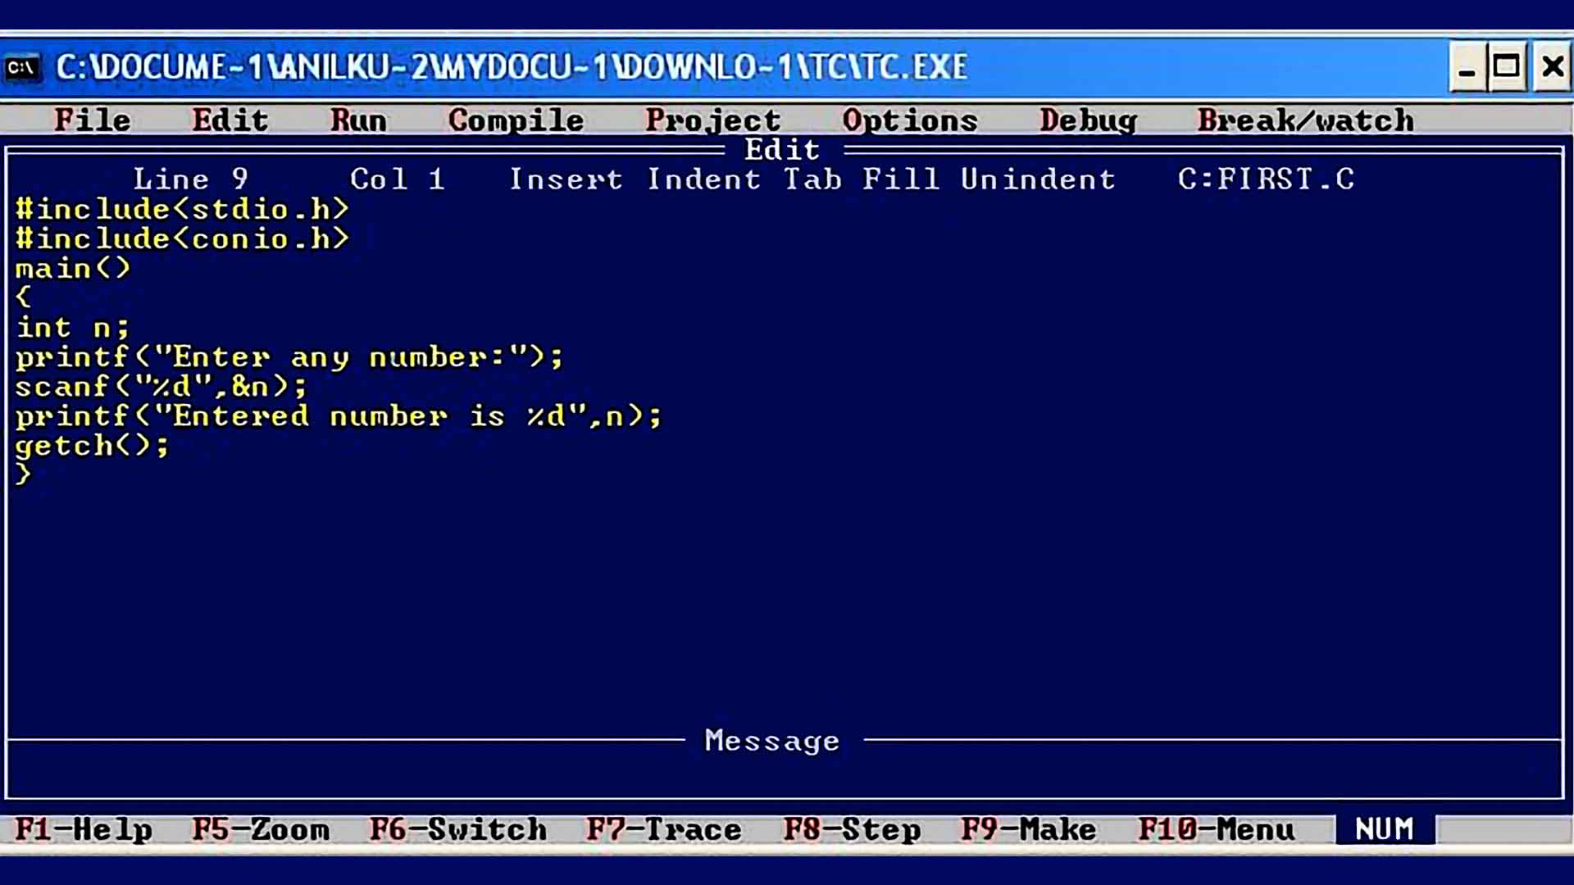Click the Line 9 indicator
The image size is (1574, 885).
pos(190,179)
